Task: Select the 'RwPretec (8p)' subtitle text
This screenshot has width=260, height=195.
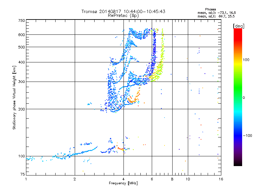Action: click(123, 16)
